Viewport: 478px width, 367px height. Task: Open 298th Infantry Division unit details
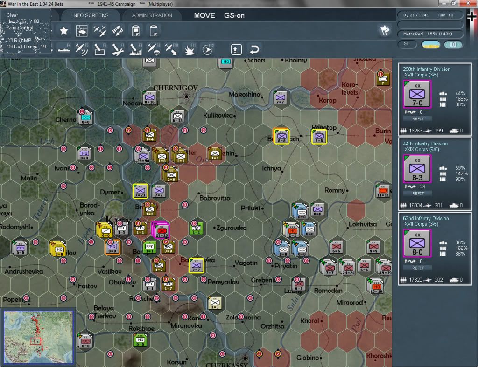coord(427,69)
